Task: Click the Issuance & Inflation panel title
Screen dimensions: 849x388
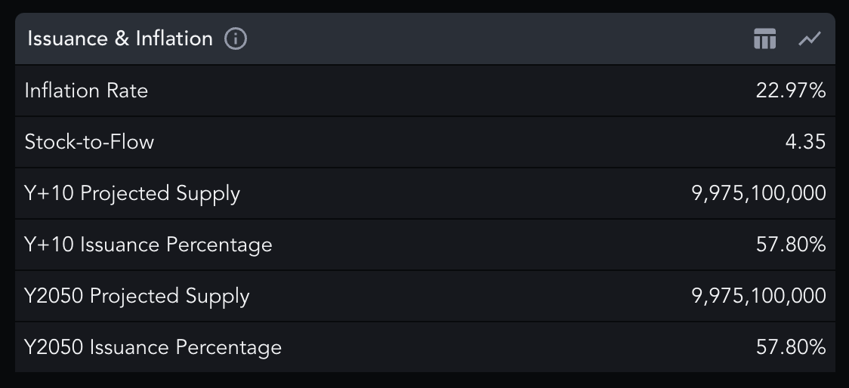Action: (120, 38)
